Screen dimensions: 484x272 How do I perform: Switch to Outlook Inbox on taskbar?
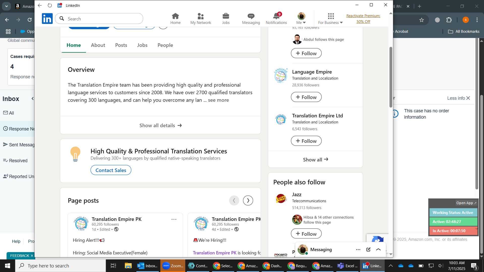pyautogui.click(x=147, y=266)
